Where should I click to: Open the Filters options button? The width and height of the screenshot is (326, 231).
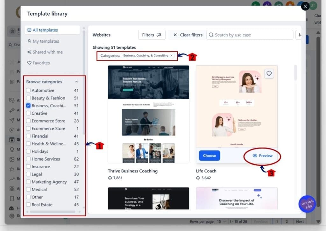point(152,35)
